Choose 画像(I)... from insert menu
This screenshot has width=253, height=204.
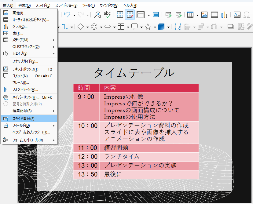[29, 13]
